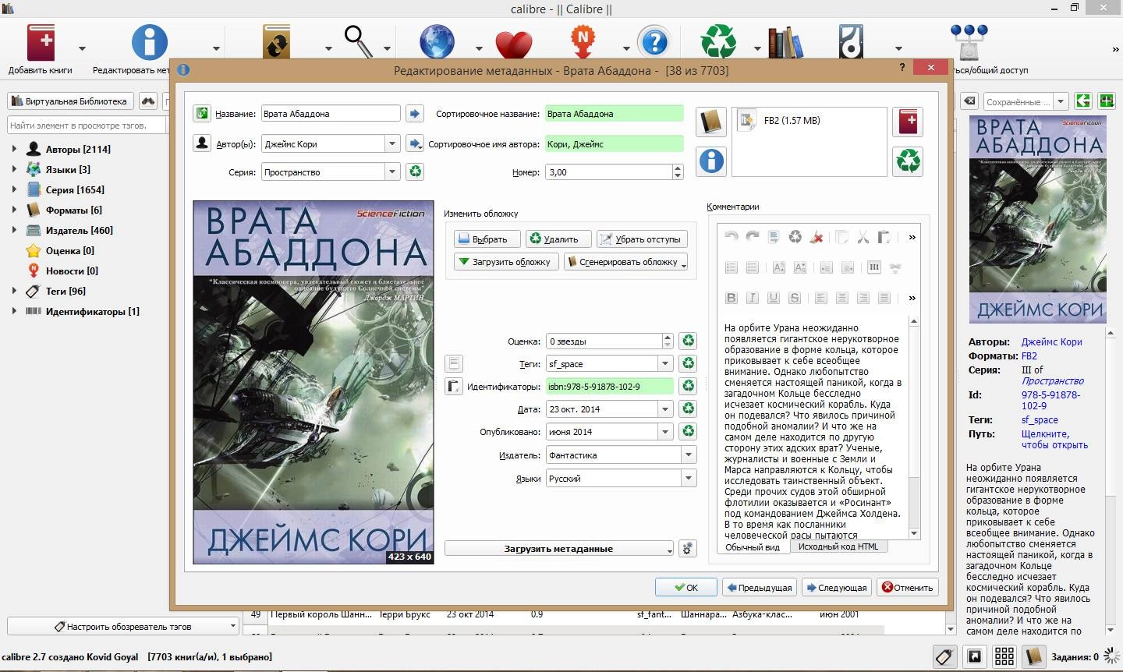Toggle the cover grid button in status bar
Viewport: 1123px width, 672px height.
pos(1004,656)
